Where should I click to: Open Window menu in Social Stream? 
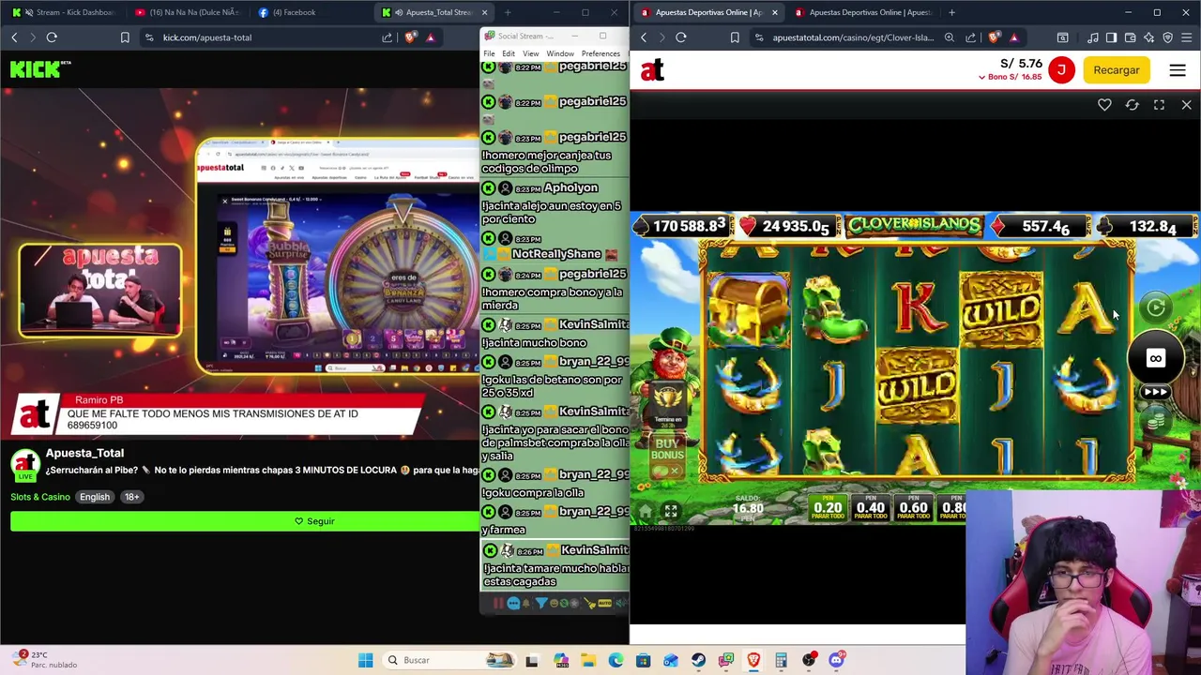point(560,53)
